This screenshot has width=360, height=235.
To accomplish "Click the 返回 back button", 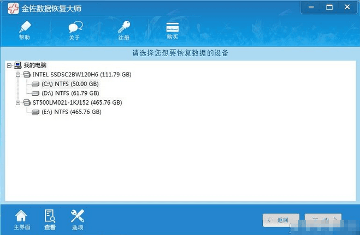I will coord(281,220).
